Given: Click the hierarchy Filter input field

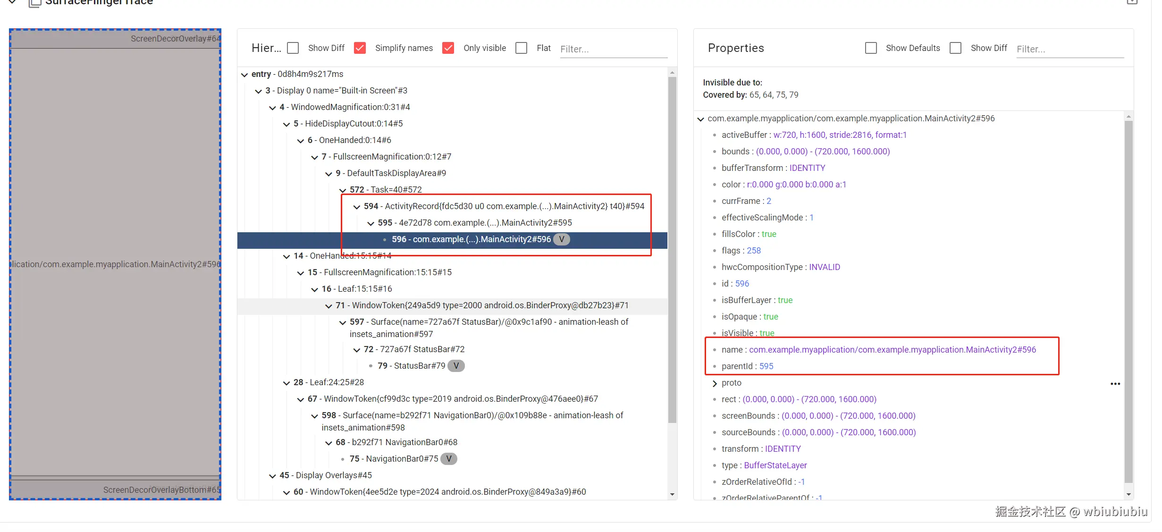Looking at the screenshot, I should click(x=613, y=49).
